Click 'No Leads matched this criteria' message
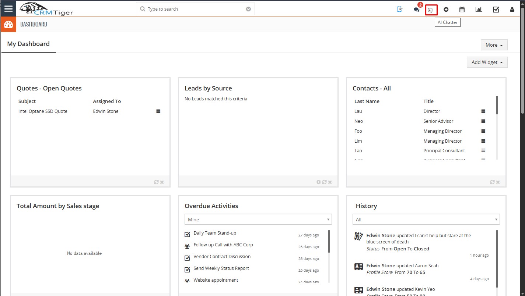 216,99
